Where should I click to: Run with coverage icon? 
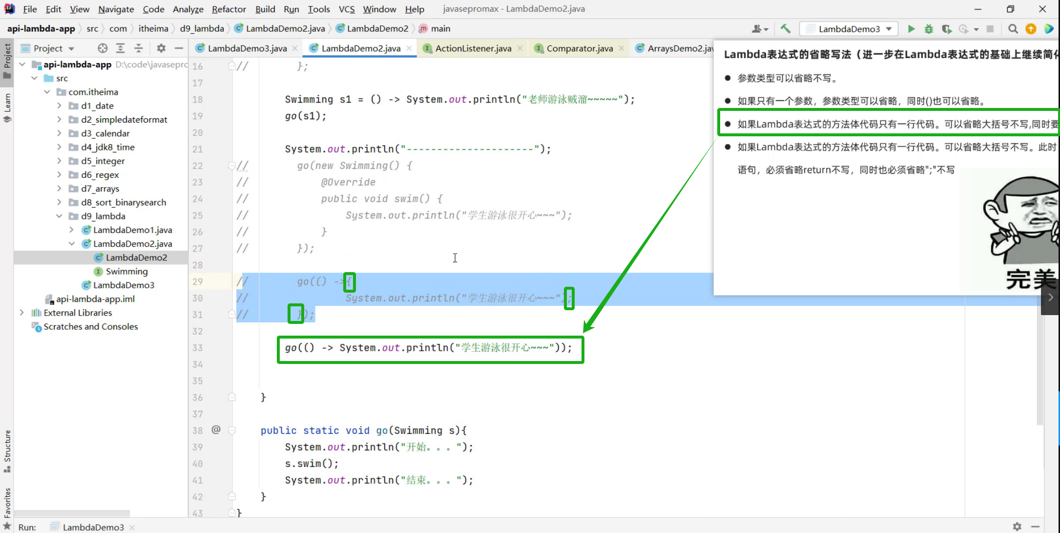[x=947, y=29]
